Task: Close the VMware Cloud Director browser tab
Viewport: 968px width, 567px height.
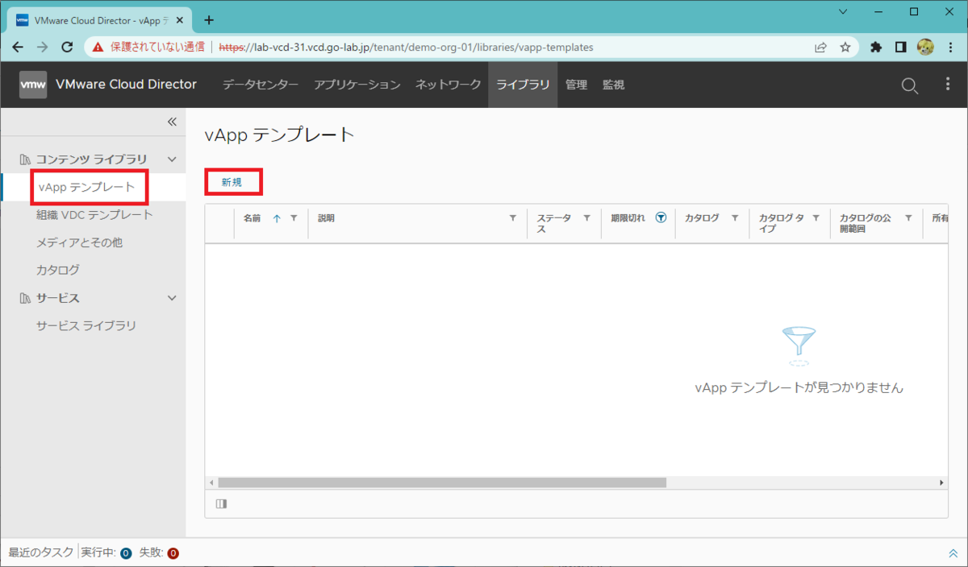Action: point(181,20)
